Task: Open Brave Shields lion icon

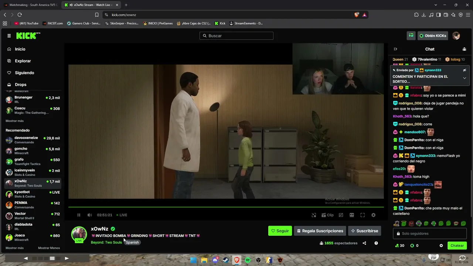Action: (356, 15)
